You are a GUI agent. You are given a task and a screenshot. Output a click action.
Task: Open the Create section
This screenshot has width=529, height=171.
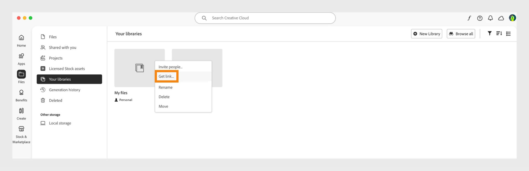pos(21,114)
